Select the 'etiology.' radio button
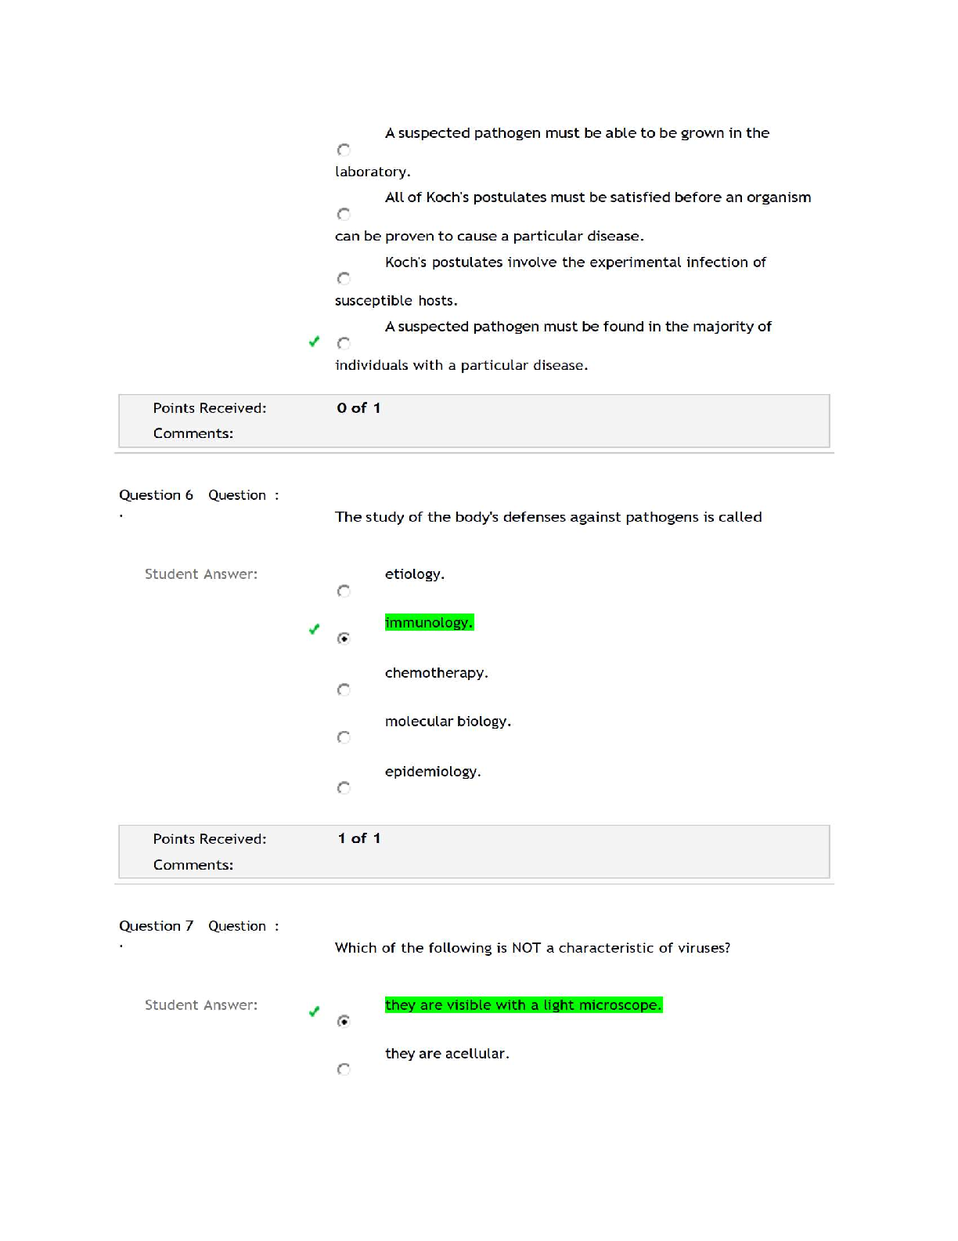This screenshot has height=1241, width=958. (x=344, y=591)
